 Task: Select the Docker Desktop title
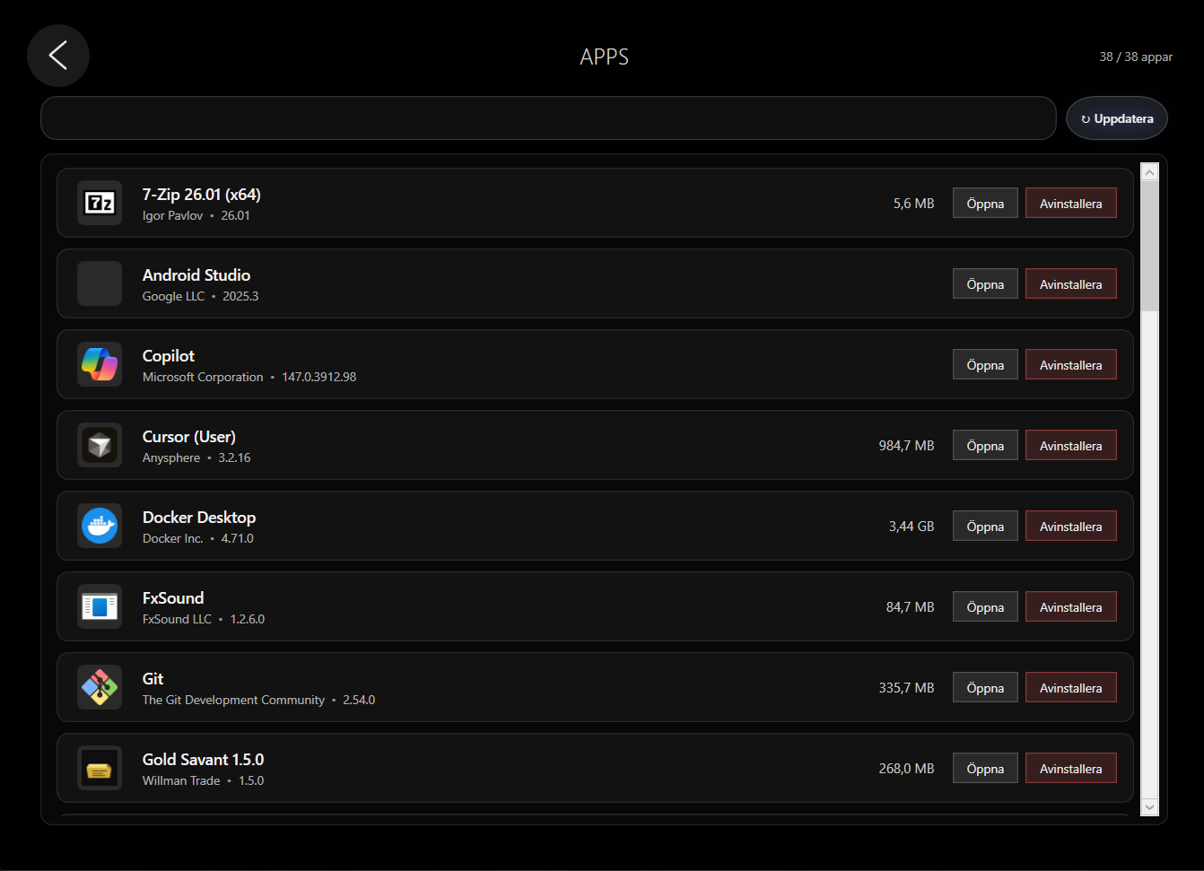198,518
